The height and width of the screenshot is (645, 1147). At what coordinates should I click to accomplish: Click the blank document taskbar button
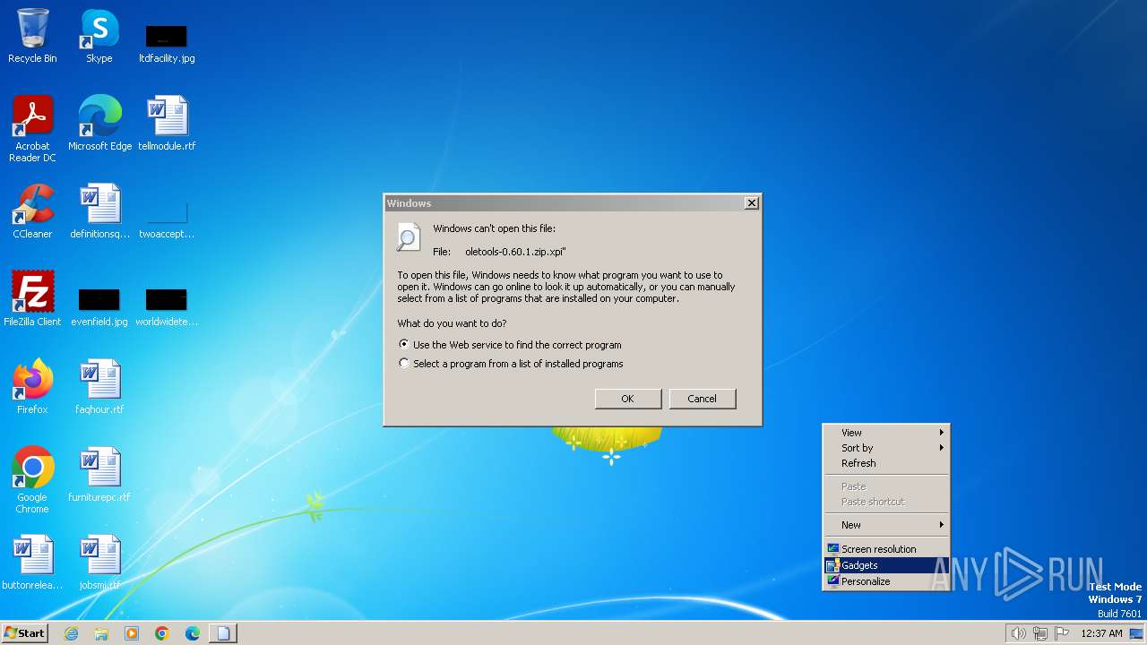pyautogui.click(x=223, y=633)
